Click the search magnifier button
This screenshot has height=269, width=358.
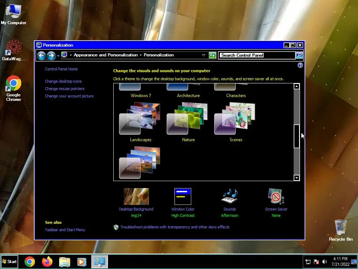(299, 55)
